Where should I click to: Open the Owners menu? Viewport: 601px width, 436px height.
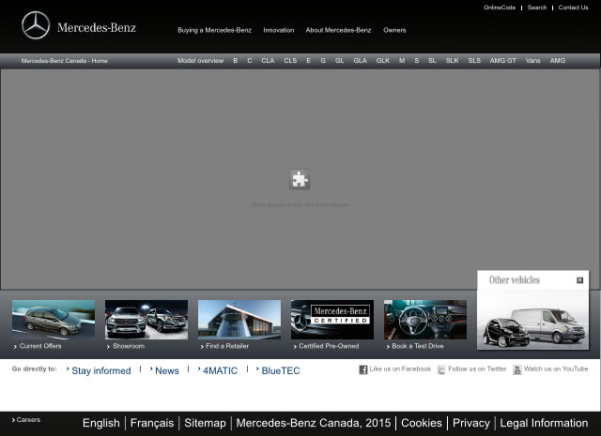[394, 30]
